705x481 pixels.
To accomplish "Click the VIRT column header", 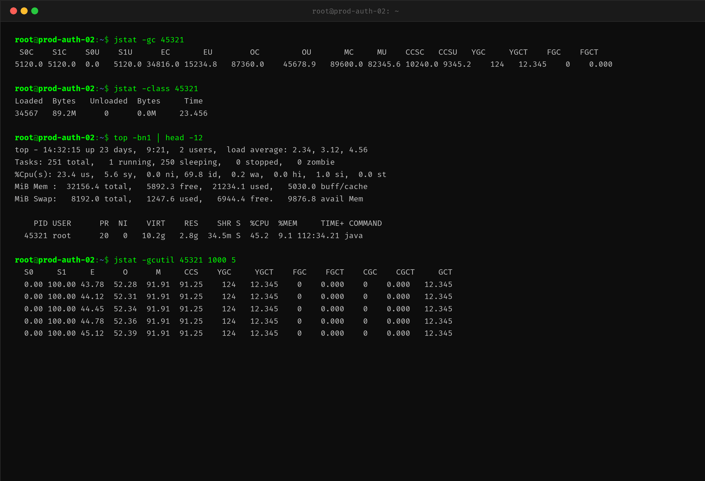I will coord(156,223).
